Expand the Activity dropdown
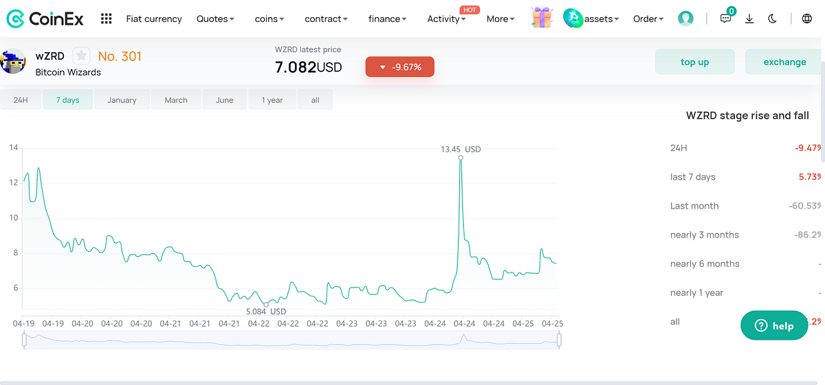This screenshot has height=385, width=825. (x=446, y=19)
